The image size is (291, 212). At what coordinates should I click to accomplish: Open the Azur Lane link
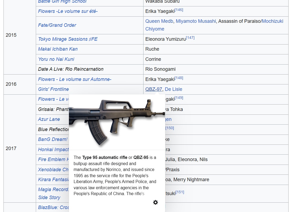49,119
